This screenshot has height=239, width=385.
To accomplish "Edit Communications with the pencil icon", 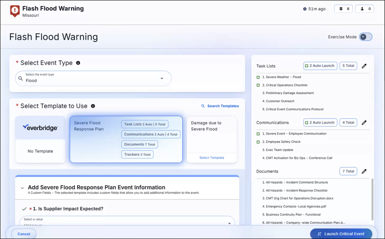I will [364, 122].
